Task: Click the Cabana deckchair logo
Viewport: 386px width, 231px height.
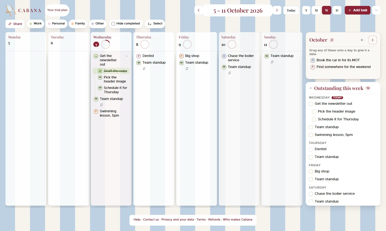Action: tap(10, 10)
